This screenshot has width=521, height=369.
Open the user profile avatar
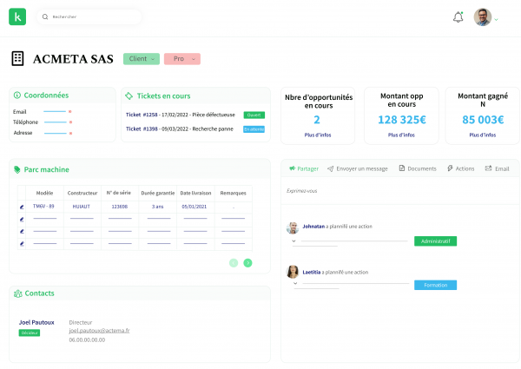(x=483, y=17)
